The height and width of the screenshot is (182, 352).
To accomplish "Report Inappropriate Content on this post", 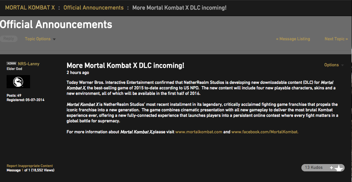I will tap(30, 166).
